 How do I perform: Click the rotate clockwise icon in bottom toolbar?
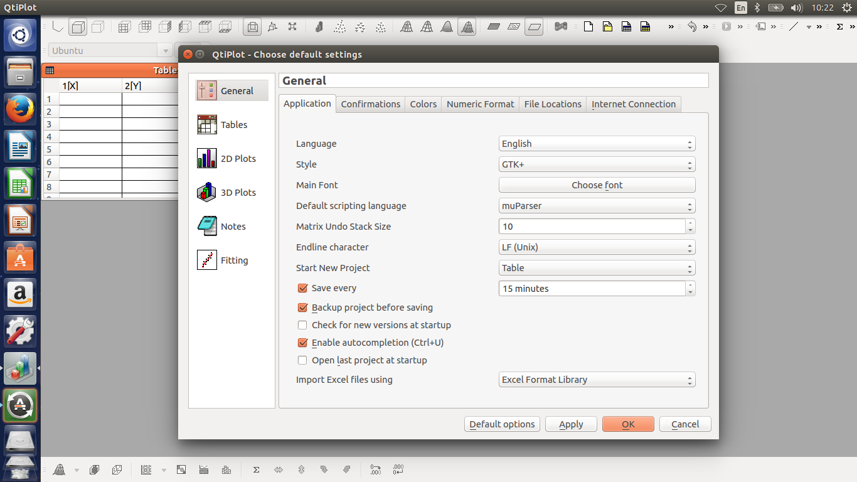(x=324, y=469)
